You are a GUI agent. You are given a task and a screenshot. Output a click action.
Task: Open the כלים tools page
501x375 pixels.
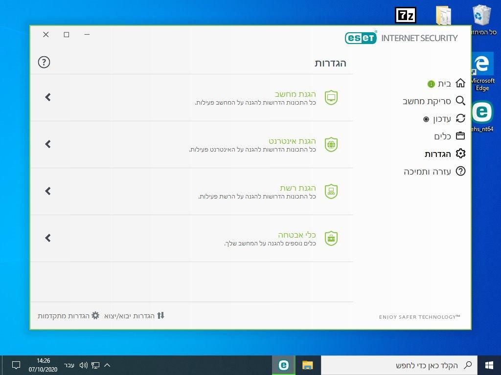point(442,136)
